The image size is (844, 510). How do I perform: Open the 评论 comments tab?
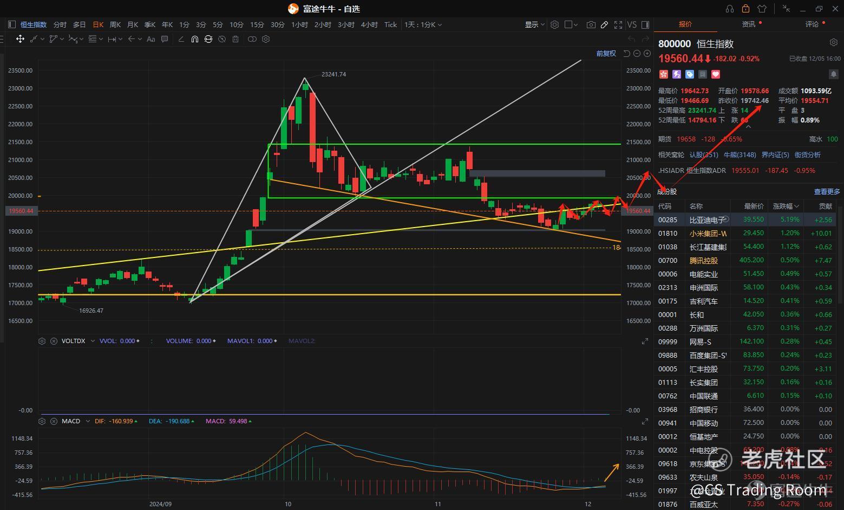pos(812,24)
